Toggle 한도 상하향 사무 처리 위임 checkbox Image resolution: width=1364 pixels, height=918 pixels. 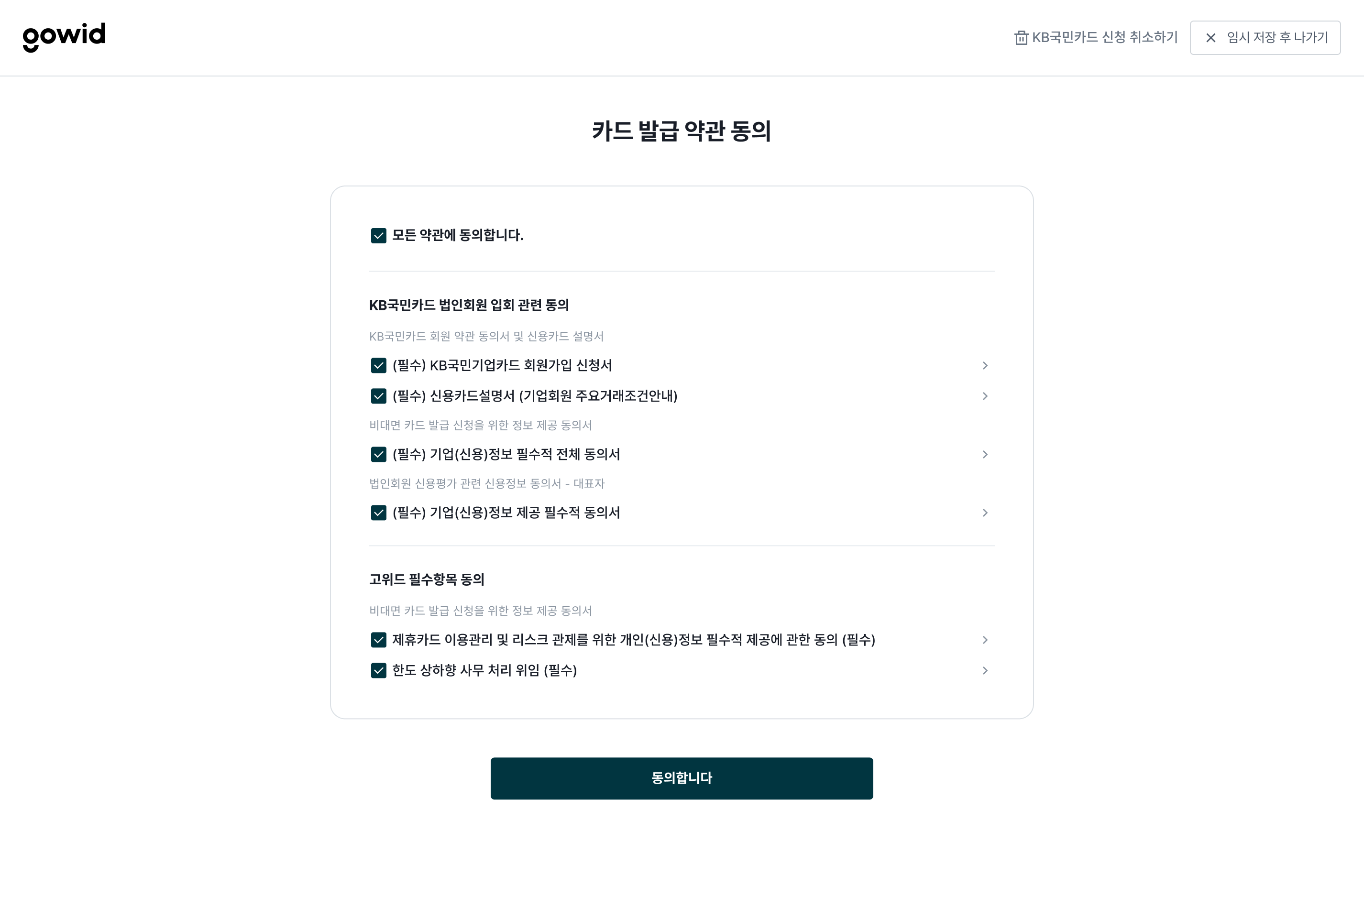point(378,670)
